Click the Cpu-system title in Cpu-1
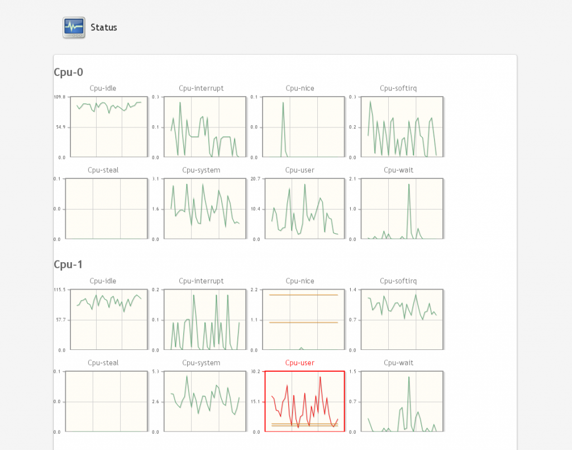 (201, 363)
